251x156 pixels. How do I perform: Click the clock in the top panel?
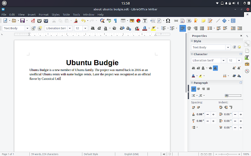point(125,3)
